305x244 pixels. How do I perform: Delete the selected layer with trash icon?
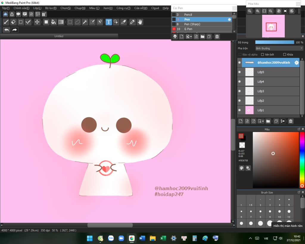click(x=291, y=121)
